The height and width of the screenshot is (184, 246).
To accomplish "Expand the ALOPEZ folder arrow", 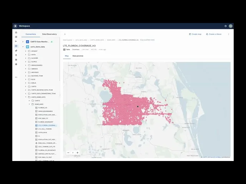I will coord(26,62).
